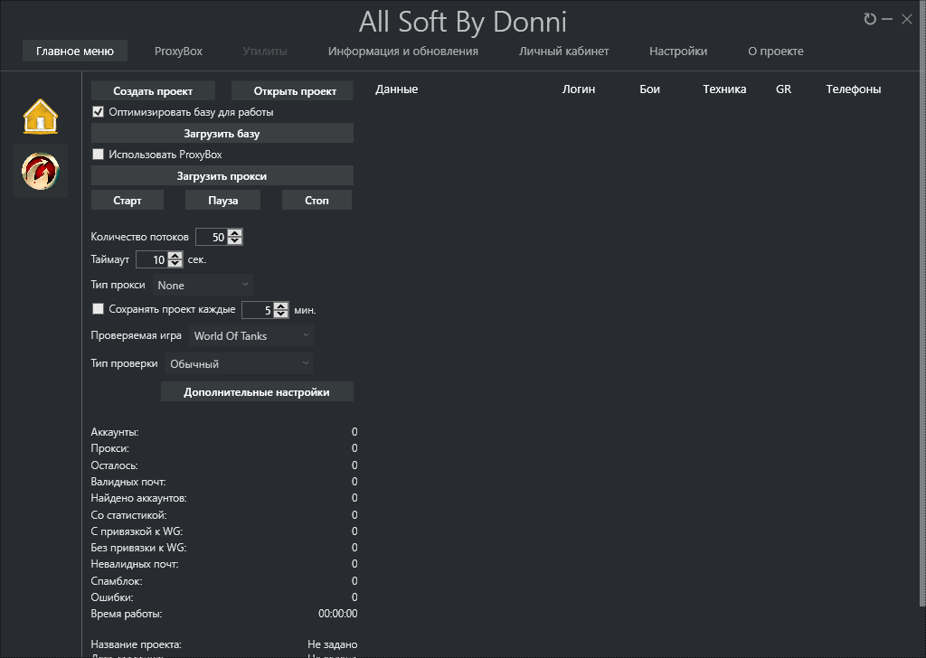Viewport: 926px width, 658px height.
Task: Open the 'Настройки' tab
Action: [677, 52]
